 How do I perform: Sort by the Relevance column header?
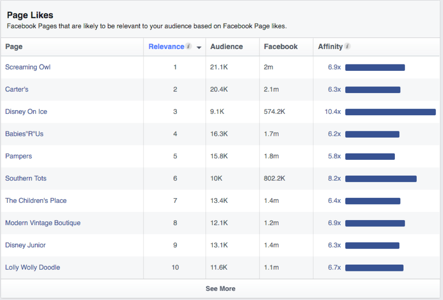tap(166, 47)
